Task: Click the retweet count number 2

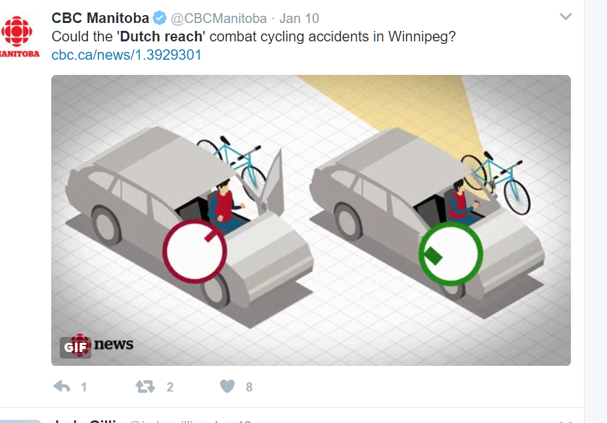Action: (170, 387)
